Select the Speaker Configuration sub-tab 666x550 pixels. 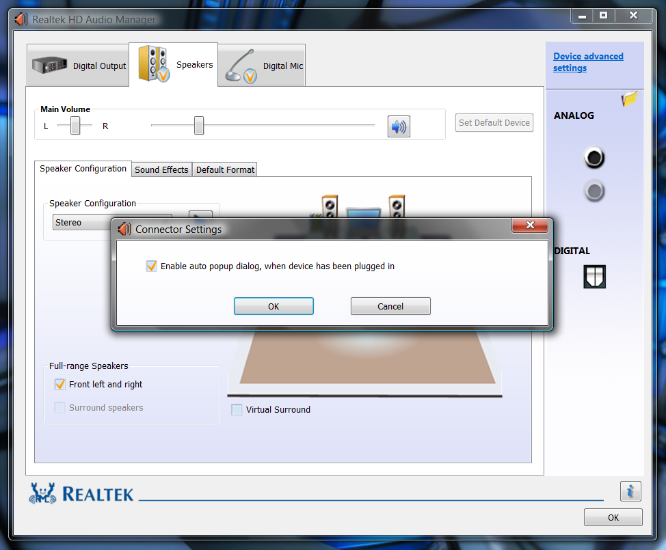83,169
